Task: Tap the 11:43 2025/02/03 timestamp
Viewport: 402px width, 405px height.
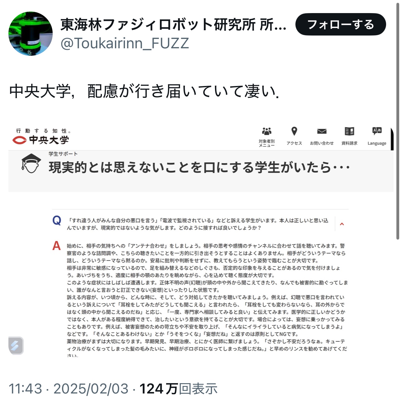Action: click(x=69, y=389)
